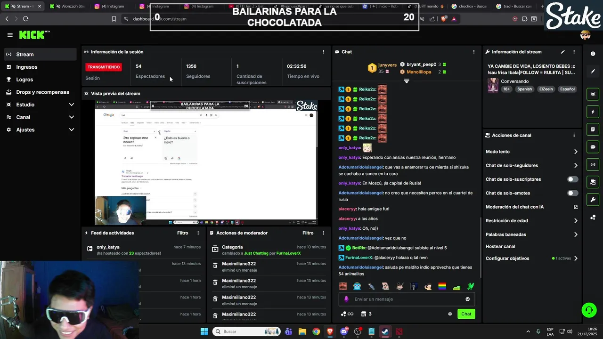The image size is (603, 339).
Task: Open Filtro in Acciones de moderador
Action: (308, 233)
